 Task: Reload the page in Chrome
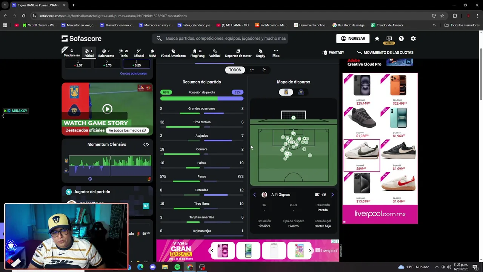(x=23, y=16)
